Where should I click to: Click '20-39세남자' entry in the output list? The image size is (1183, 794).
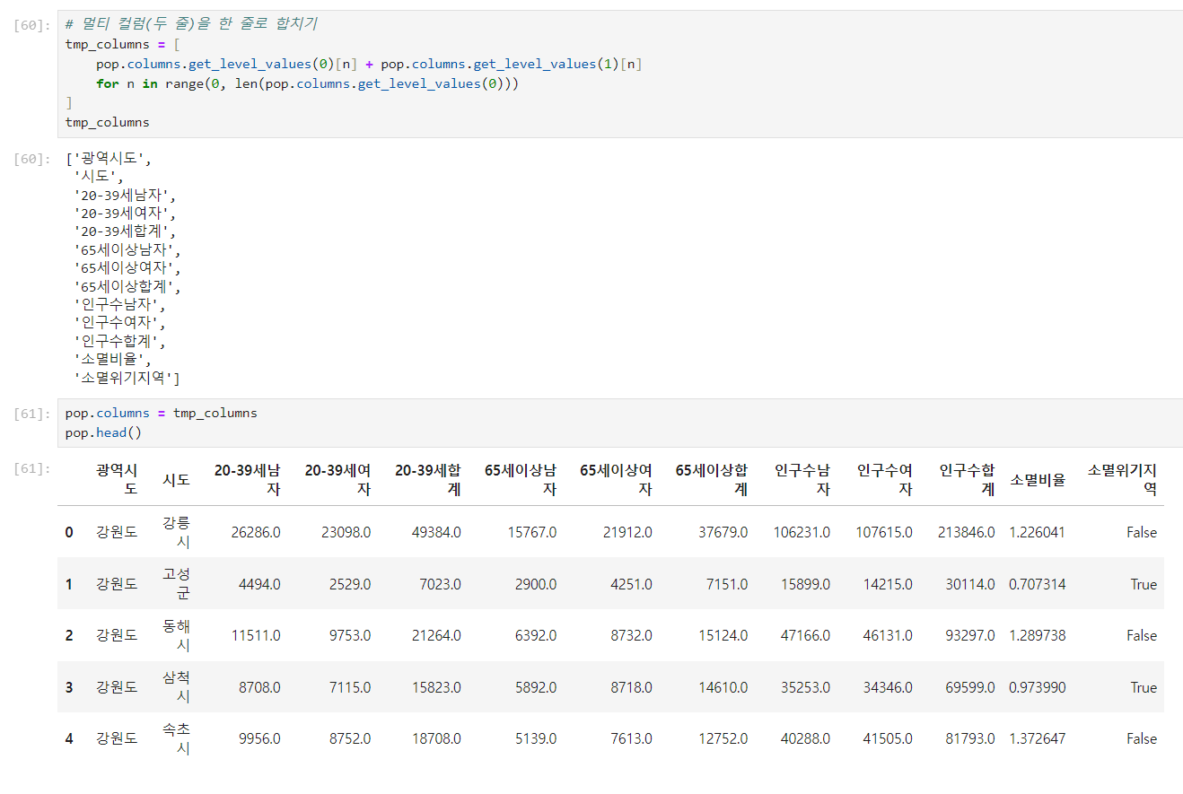coord(127,194)
